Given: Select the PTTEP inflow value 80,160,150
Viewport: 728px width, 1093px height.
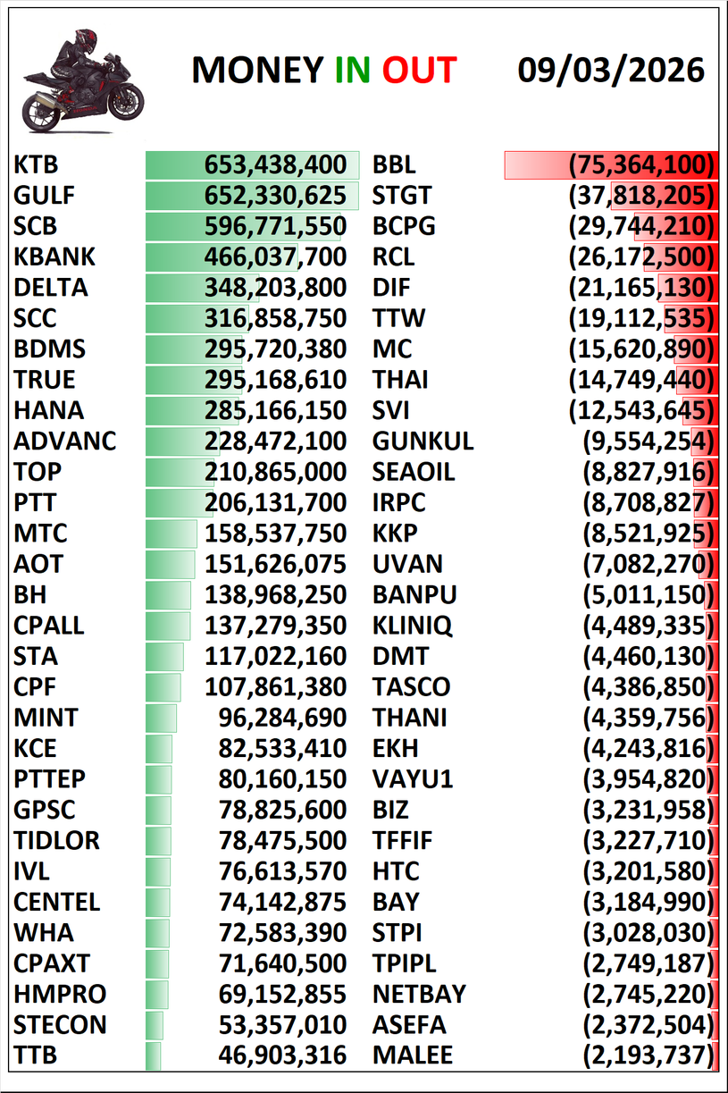Looking at the screenshot, I should point(282,778).
